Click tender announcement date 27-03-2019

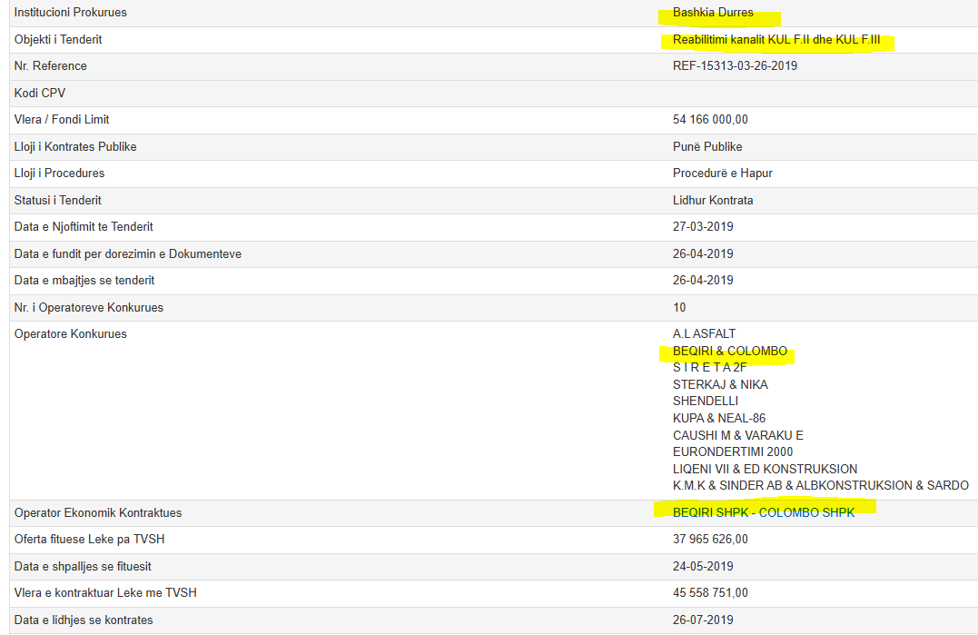point(703,227)
